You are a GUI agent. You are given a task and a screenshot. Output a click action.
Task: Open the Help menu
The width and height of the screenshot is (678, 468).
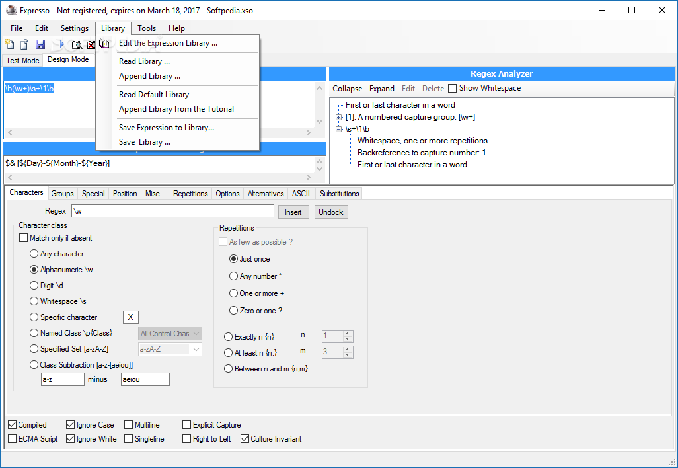[176, 28]
